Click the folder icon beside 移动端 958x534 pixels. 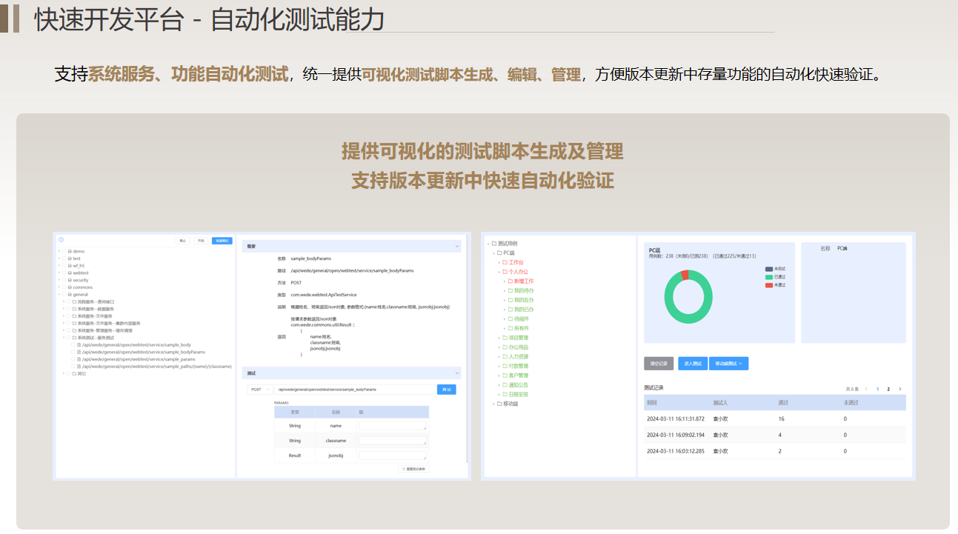499,404
